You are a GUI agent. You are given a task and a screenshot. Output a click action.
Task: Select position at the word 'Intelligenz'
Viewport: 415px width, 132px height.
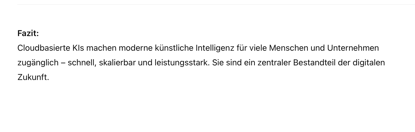point(215,48)
